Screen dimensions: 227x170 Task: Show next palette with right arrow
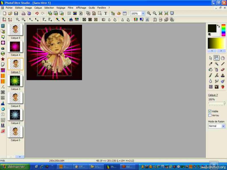click(x=221, y=51)
